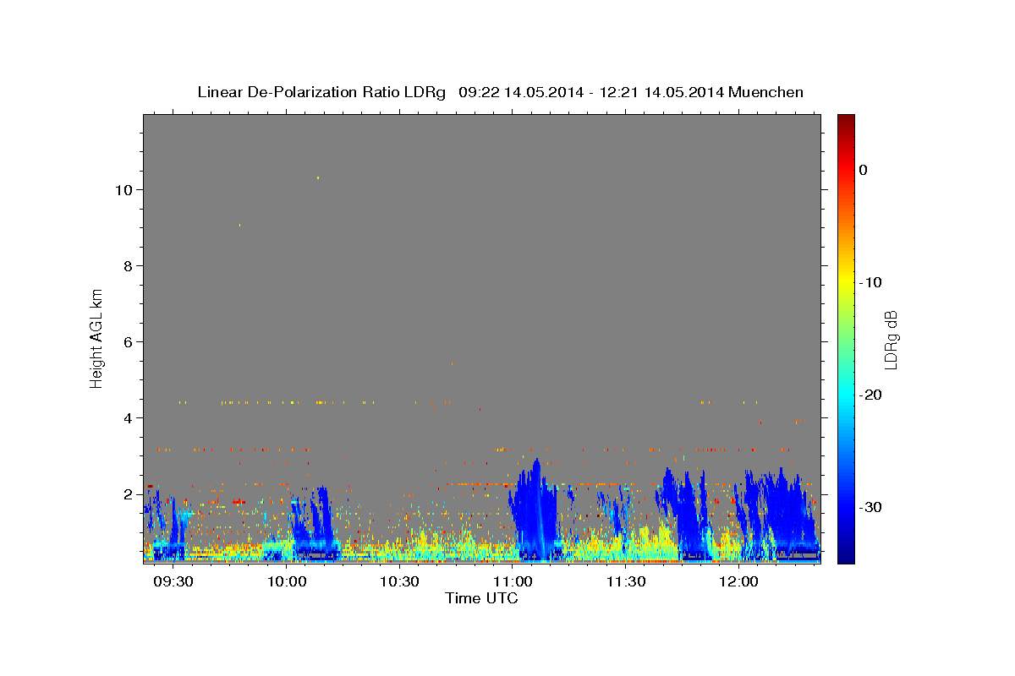The image size is (1015, 676).
Task: Click the height tick label 8
Action: (128, 265)
